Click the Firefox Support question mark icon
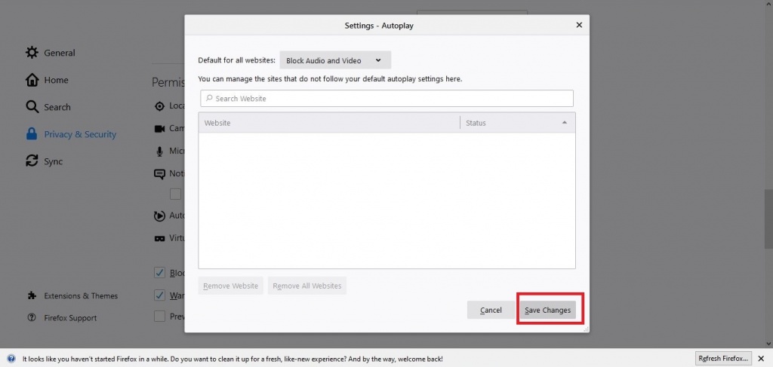Screen dimensions: 773x367 coord(32,318)
